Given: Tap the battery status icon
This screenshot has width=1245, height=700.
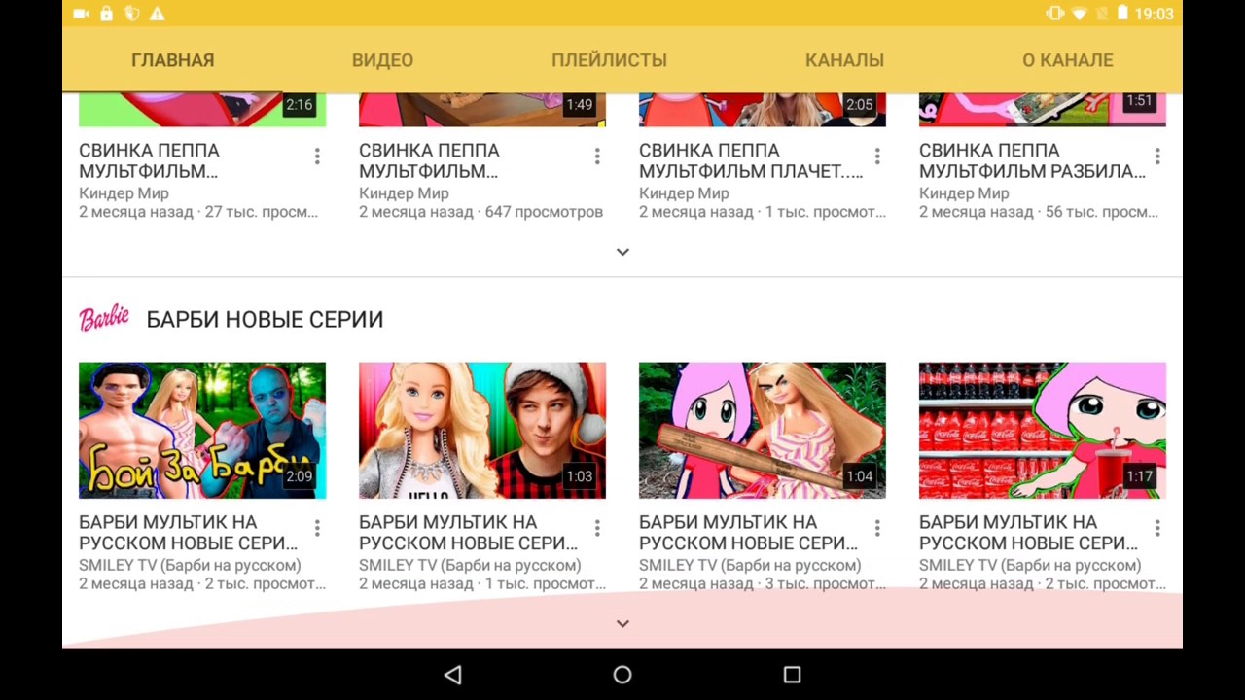Looking at the screenshot, I should point(1121,14).
